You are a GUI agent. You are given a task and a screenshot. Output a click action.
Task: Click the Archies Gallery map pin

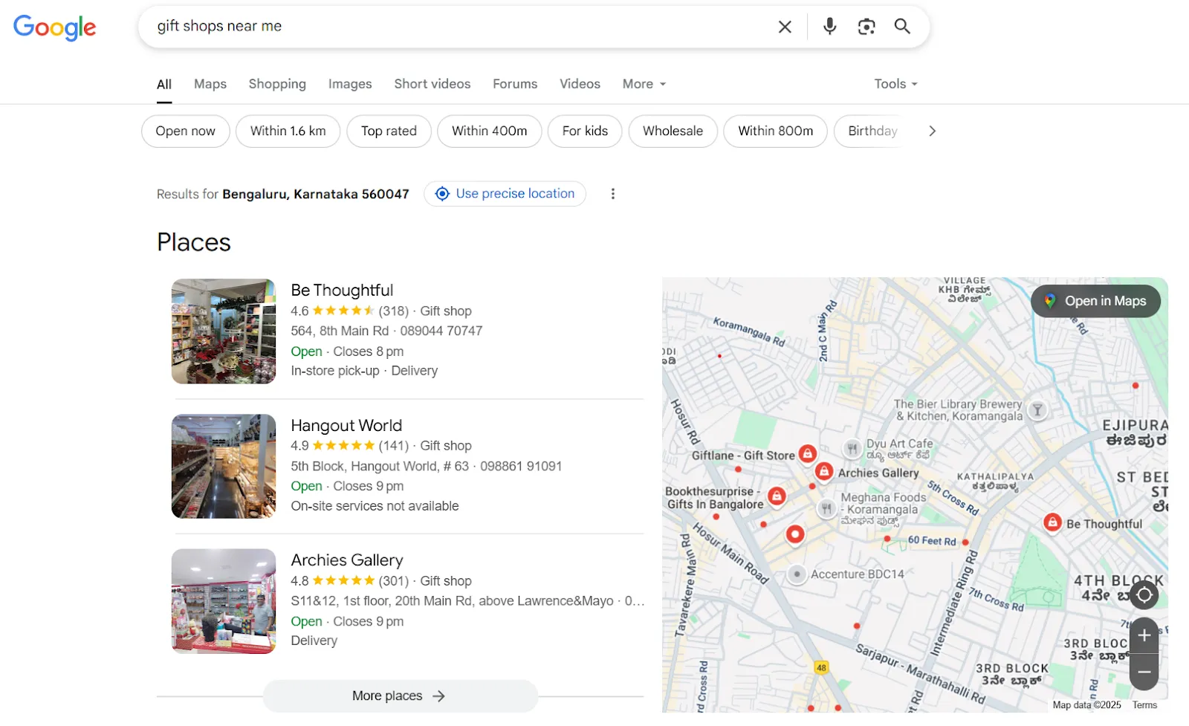tap(824, 471)
